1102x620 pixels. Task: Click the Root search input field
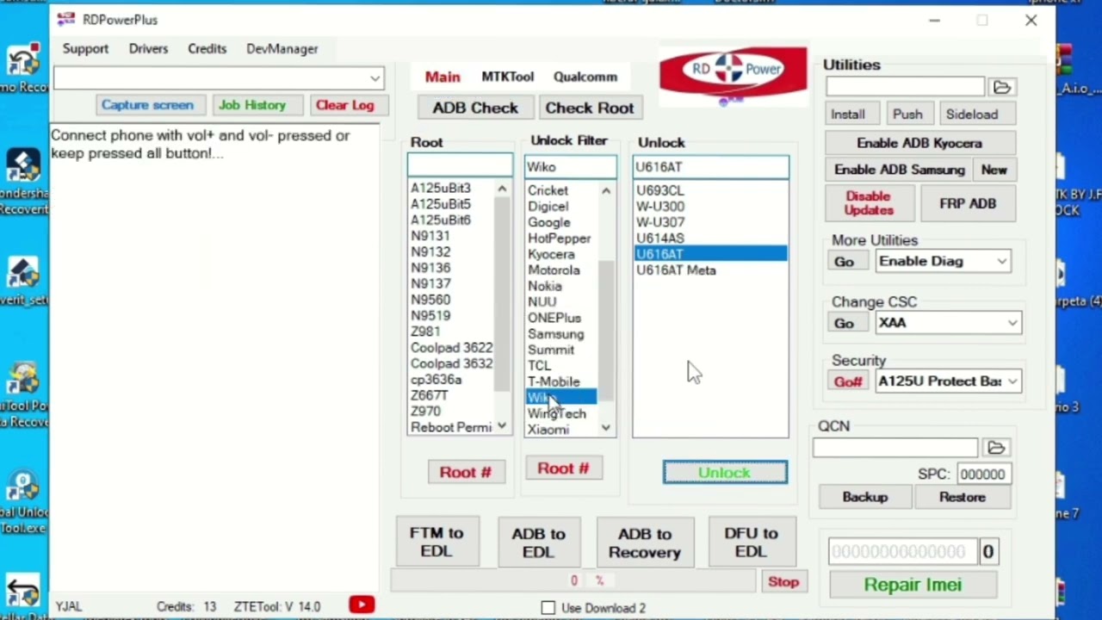tap(460, 165)
